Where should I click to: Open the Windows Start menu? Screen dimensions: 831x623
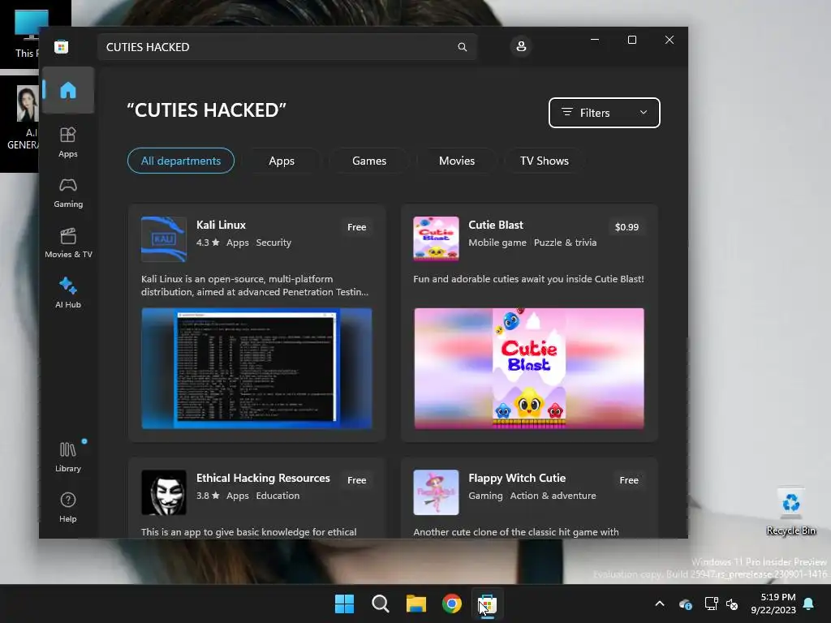(344, 604)
